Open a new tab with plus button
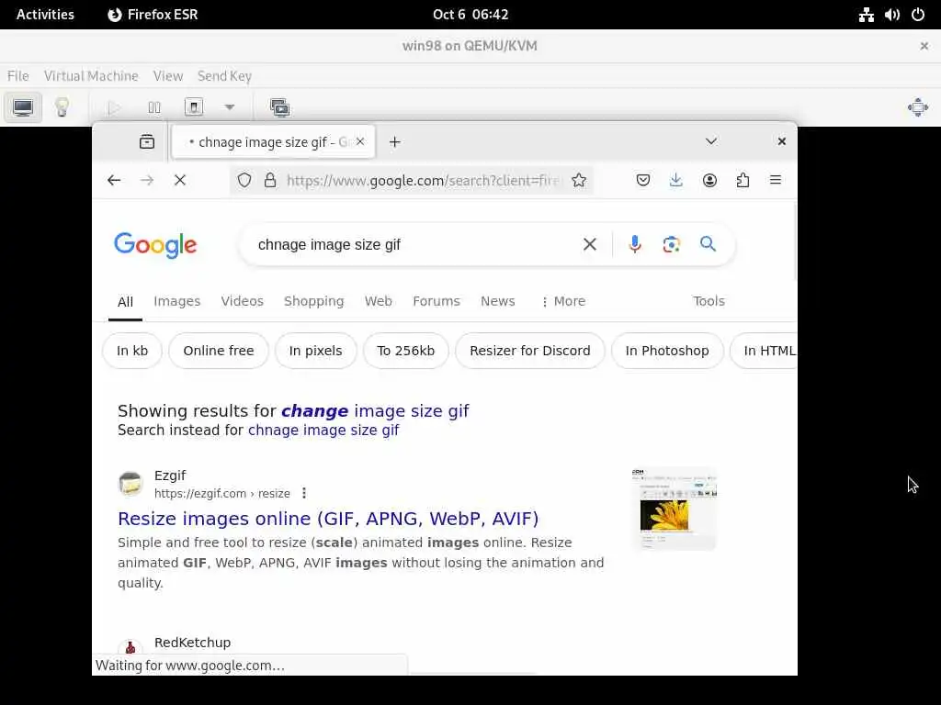941x705 pixels. point(394,142)
